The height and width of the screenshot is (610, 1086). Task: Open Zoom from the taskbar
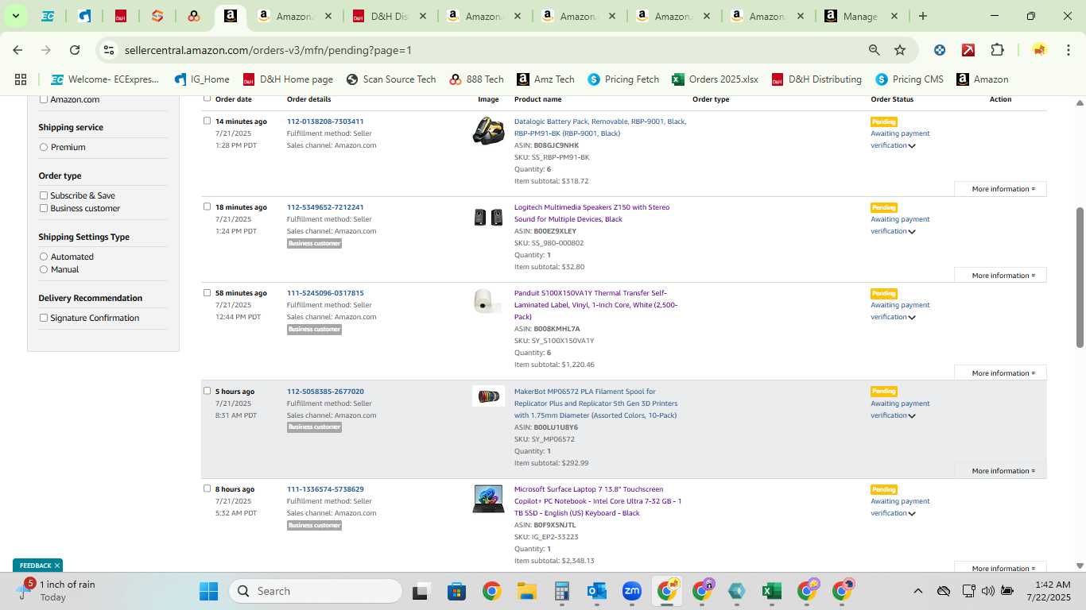coord(631,591)
